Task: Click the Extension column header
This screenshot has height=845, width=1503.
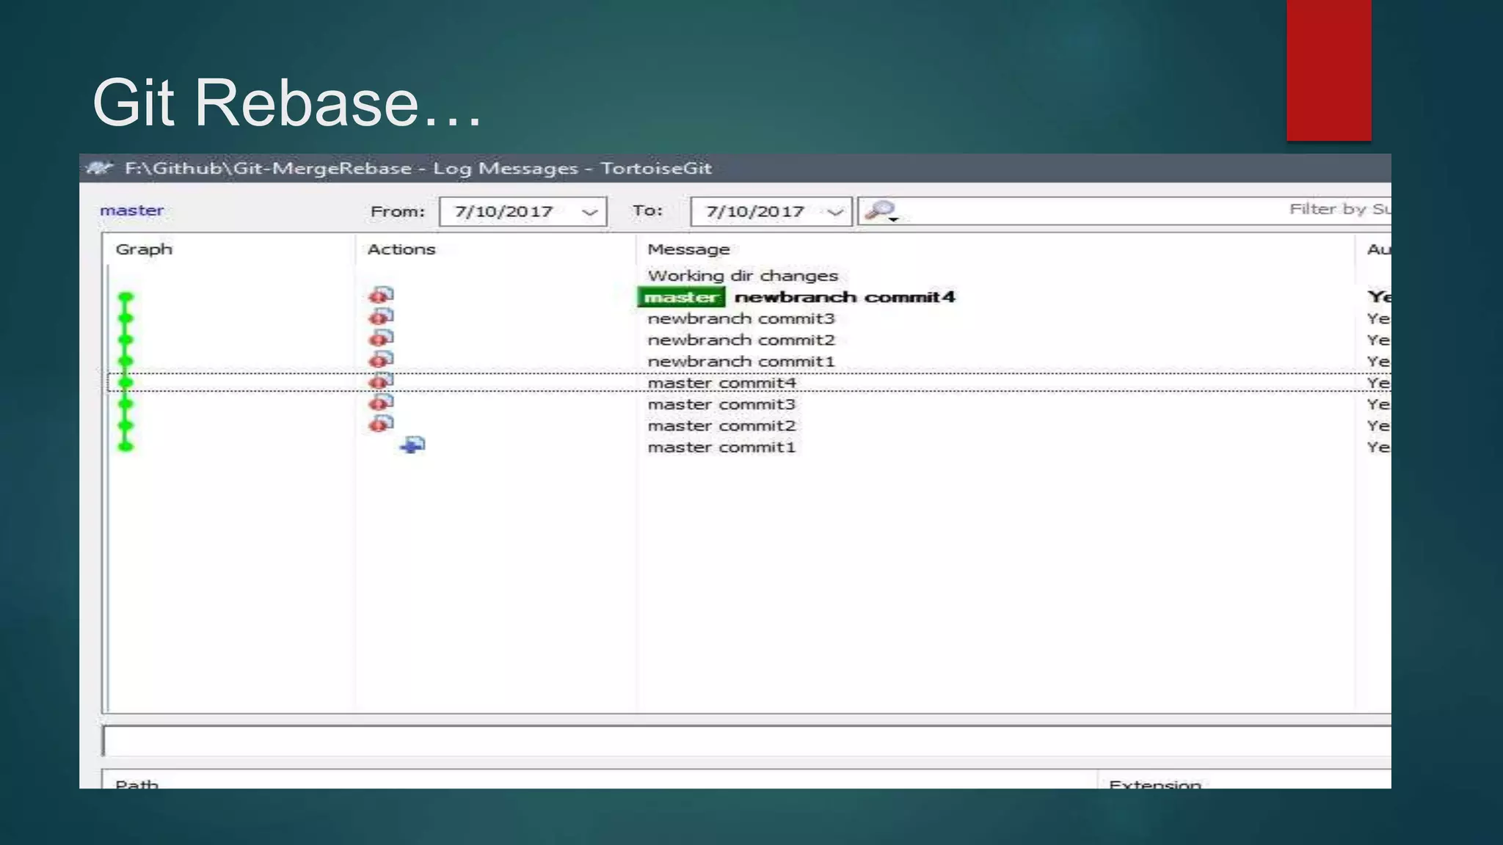Action: [1245, 780]
